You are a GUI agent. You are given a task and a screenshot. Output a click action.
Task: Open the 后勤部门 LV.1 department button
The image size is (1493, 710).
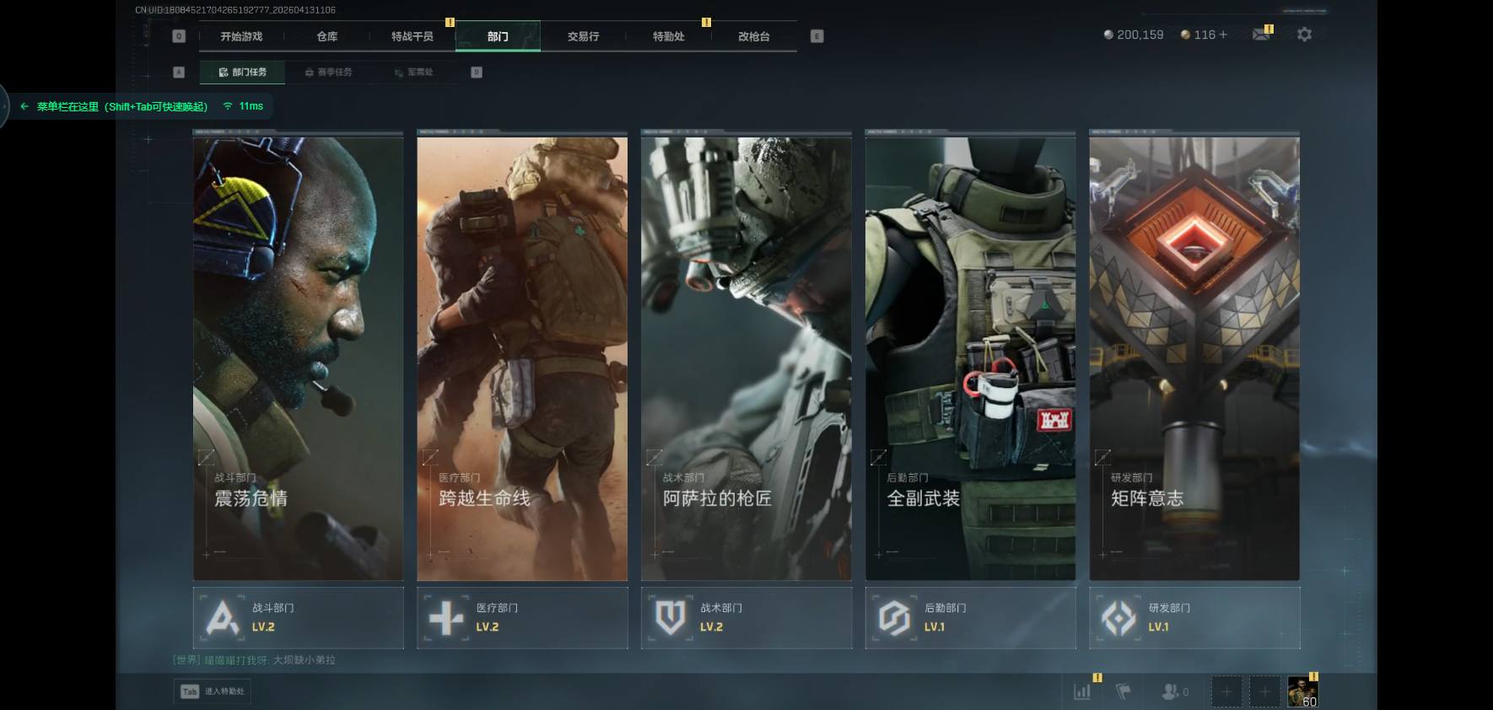[971, 618]
